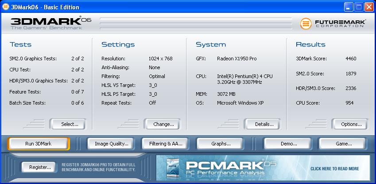Click the MEM value 3072 MB
Screen dimensions: 376x184
(x=226, y=94)
